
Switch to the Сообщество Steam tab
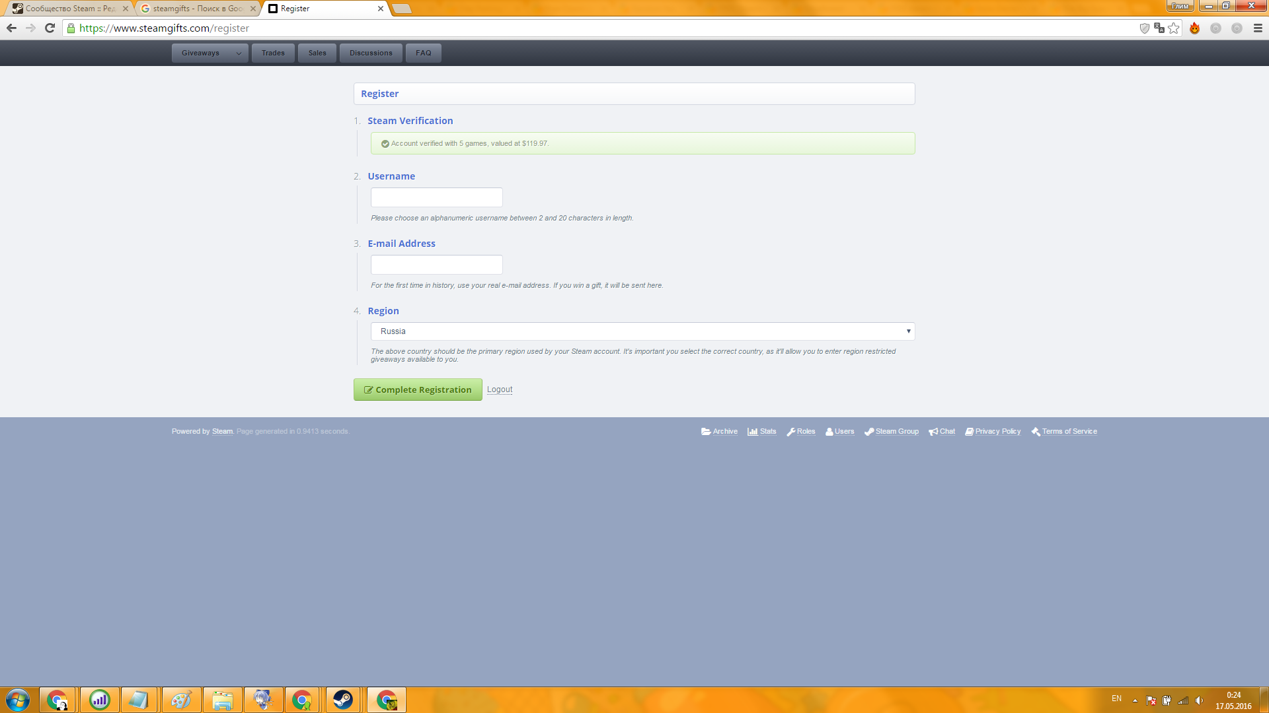[x=68, y=9]
